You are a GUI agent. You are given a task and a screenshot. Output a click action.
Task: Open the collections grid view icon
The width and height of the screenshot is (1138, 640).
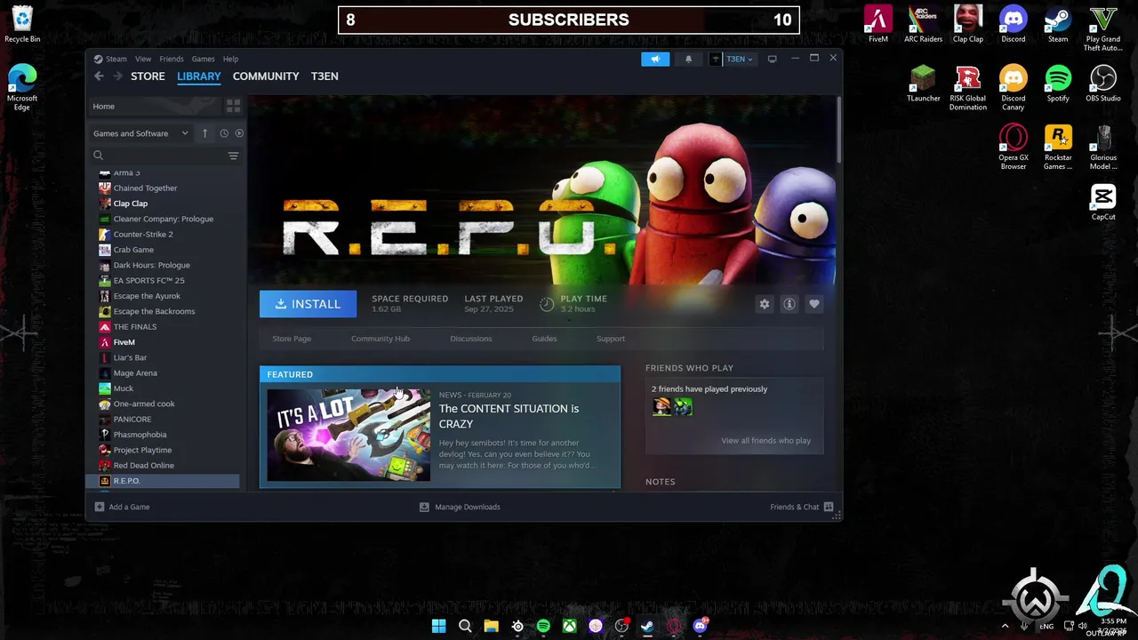tap(233, 106)
